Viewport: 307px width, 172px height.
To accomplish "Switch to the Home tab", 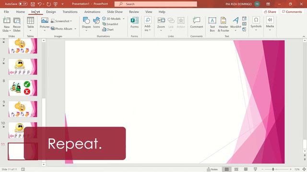I will coord(20,11).
